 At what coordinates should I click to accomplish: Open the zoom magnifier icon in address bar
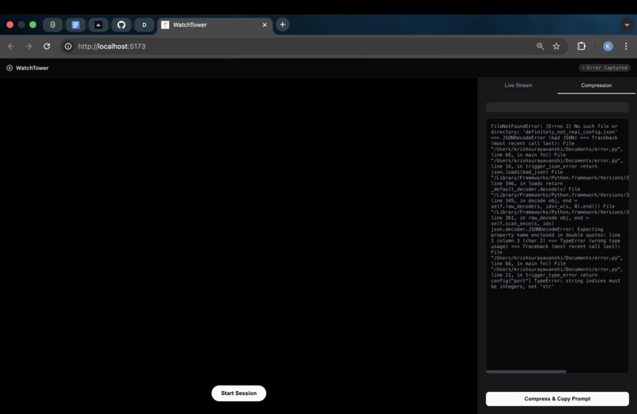[x=540, y=47]
